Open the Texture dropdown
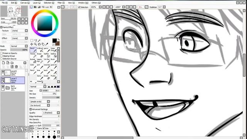Screen dimensions: 247x139 20,31
